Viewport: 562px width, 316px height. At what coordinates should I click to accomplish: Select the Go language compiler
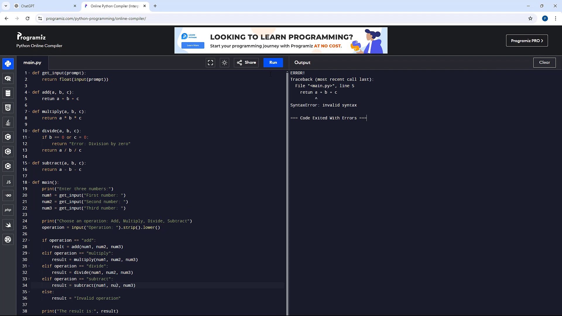pyautogui.click(x=8, y=195)
